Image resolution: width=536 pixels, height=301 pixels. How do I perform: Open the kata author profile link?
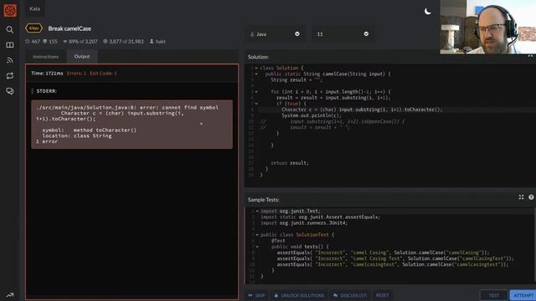click(x=157, y=41)
